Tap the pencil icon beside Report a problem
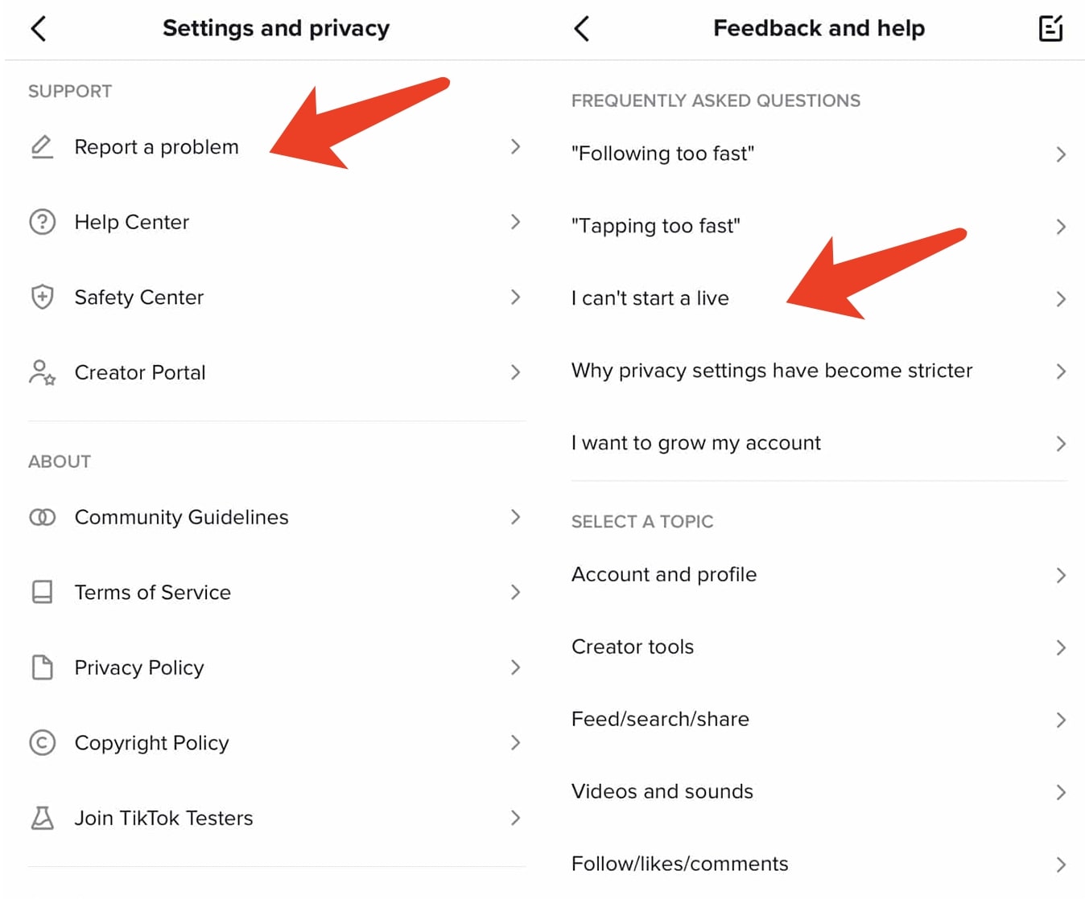The width and height of the screenshot is (1085, 899). point(42,147)
